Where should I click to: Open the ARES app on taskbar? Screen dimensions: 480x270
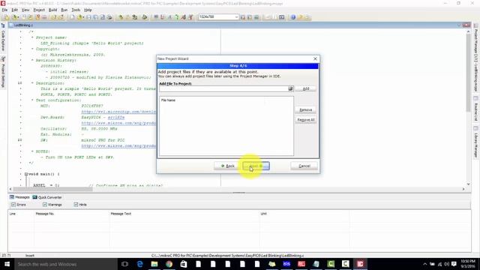point(301,264)
